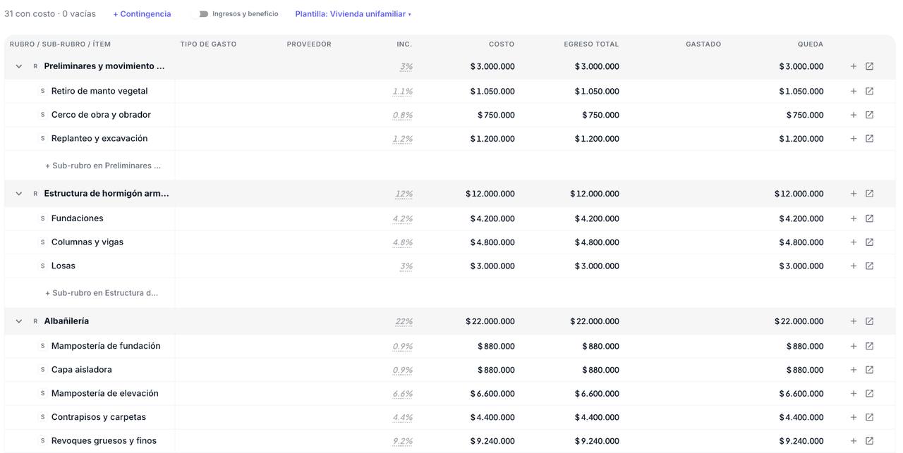Select the Capa aisladora row name
This screenshot has width=903, height=453.
82,369
